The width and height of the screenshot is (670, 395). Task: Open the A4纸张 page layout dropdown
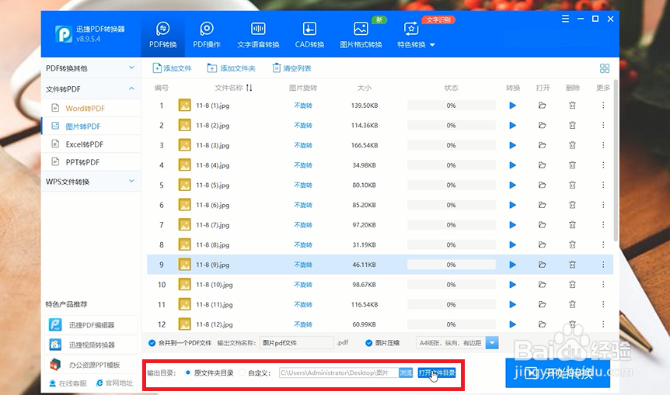click(492, 343)
